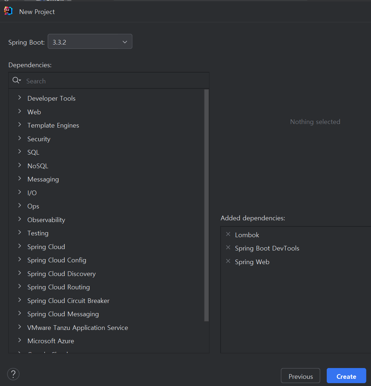
Task: Click the IntelliJ IDEA logo icon
Action: pyautogui.click(x=8, y=11)
